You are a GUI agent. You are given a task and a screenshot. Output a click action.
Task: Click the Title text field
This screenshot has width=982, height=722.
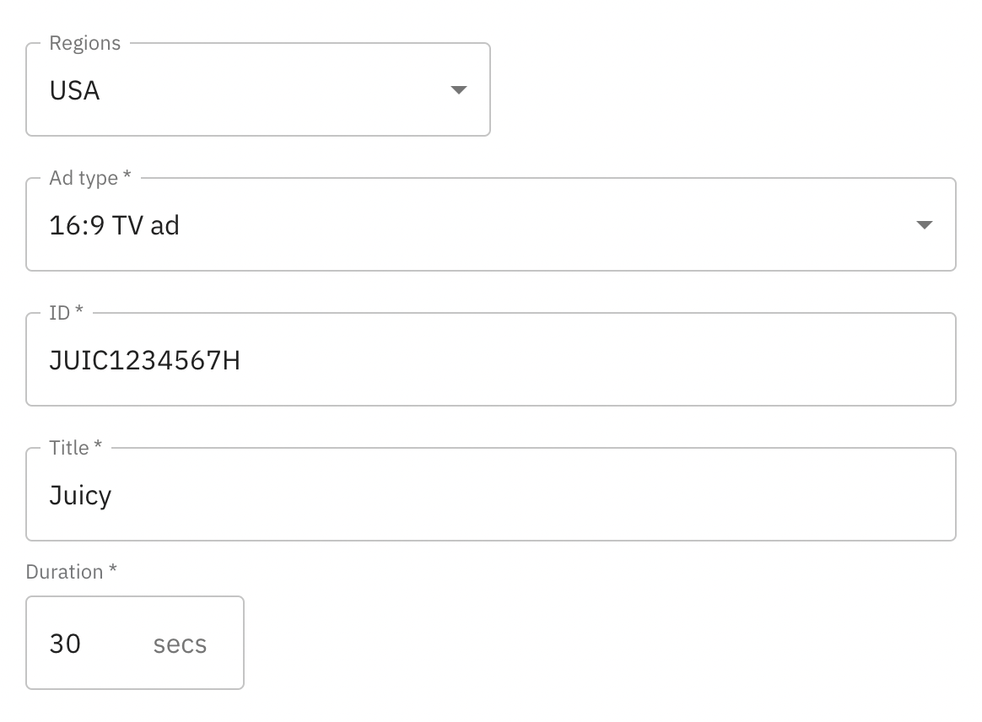point(489,495)
